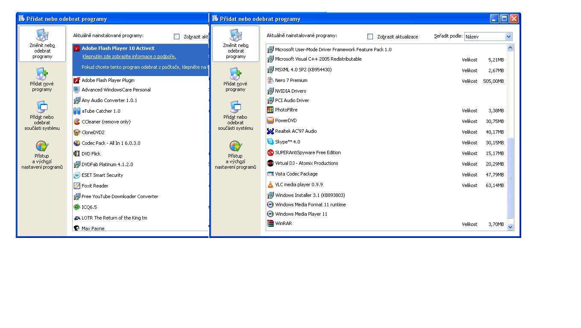The image size is (581, 328).
Task: Click the WinRAR books icon
Action: [270, 223]
